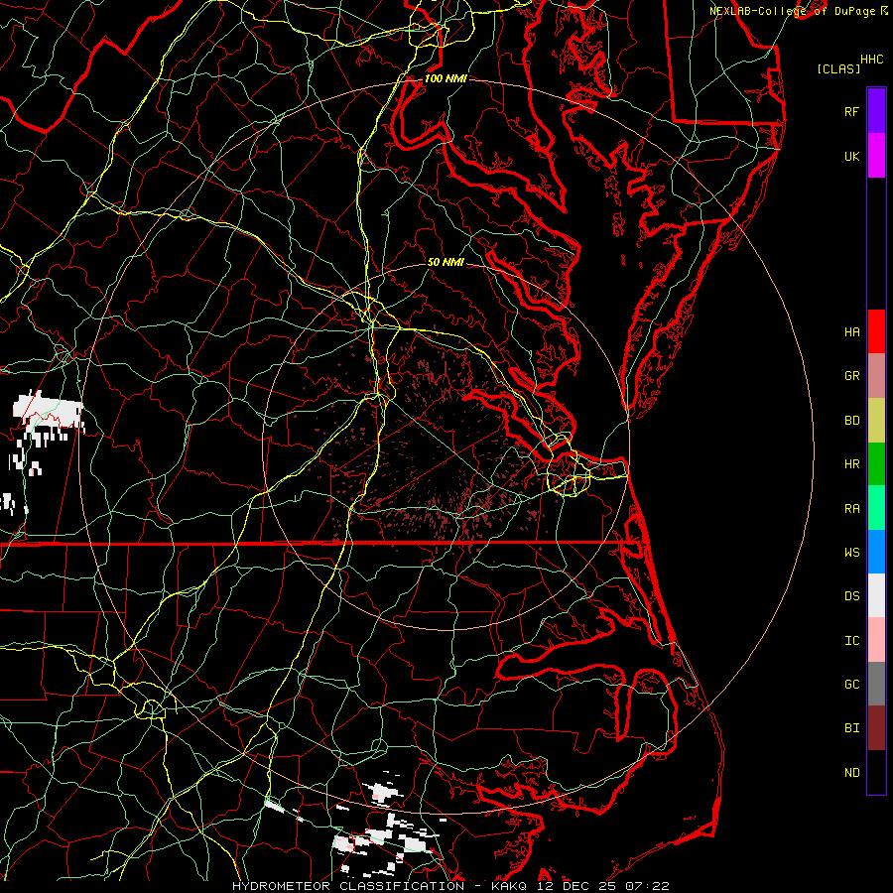
Task: Click the ND legend label
Action: point(852,772)
